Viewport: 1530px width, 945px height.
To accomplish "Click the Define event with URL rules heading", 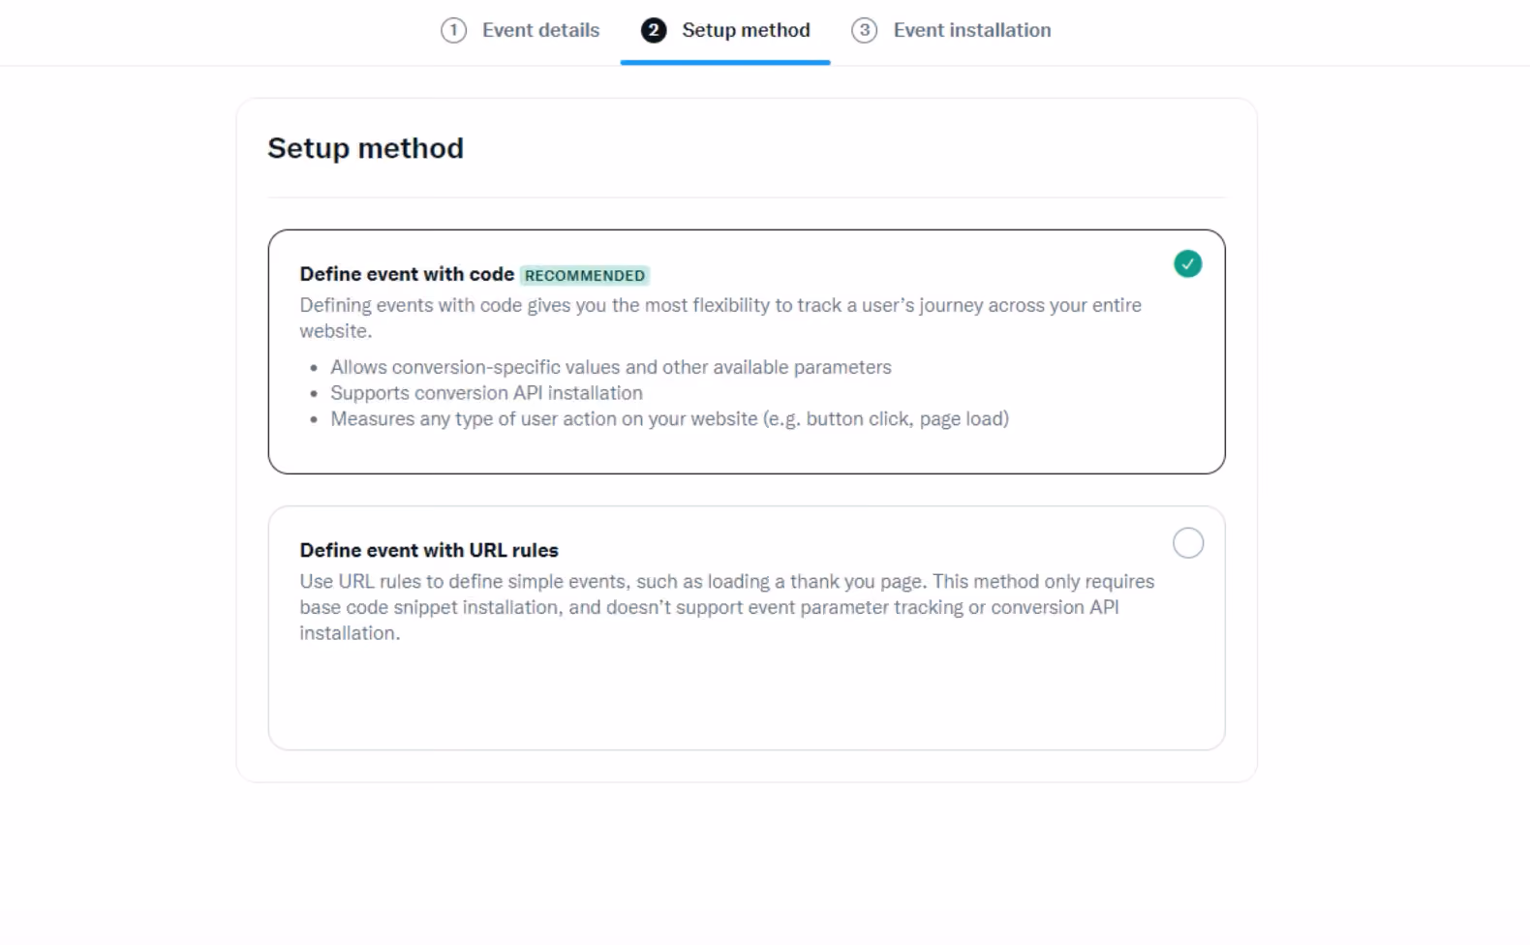I will tap(429, 550).
